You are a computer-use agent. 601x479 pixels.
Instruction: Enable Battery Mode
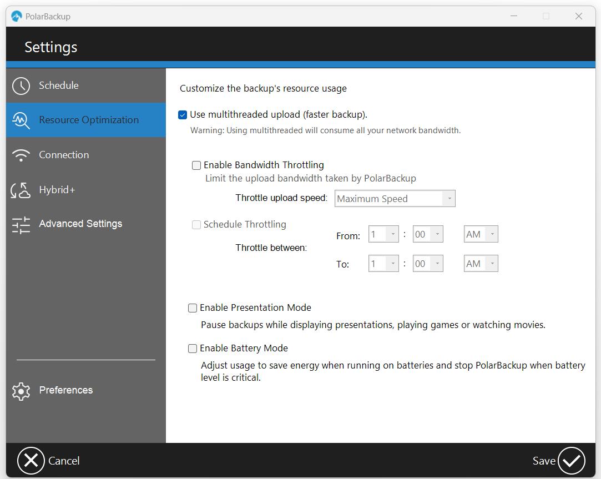[193, 348]
